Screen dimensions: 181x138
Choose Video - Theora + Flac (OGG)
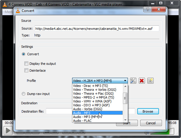(97, 93)
